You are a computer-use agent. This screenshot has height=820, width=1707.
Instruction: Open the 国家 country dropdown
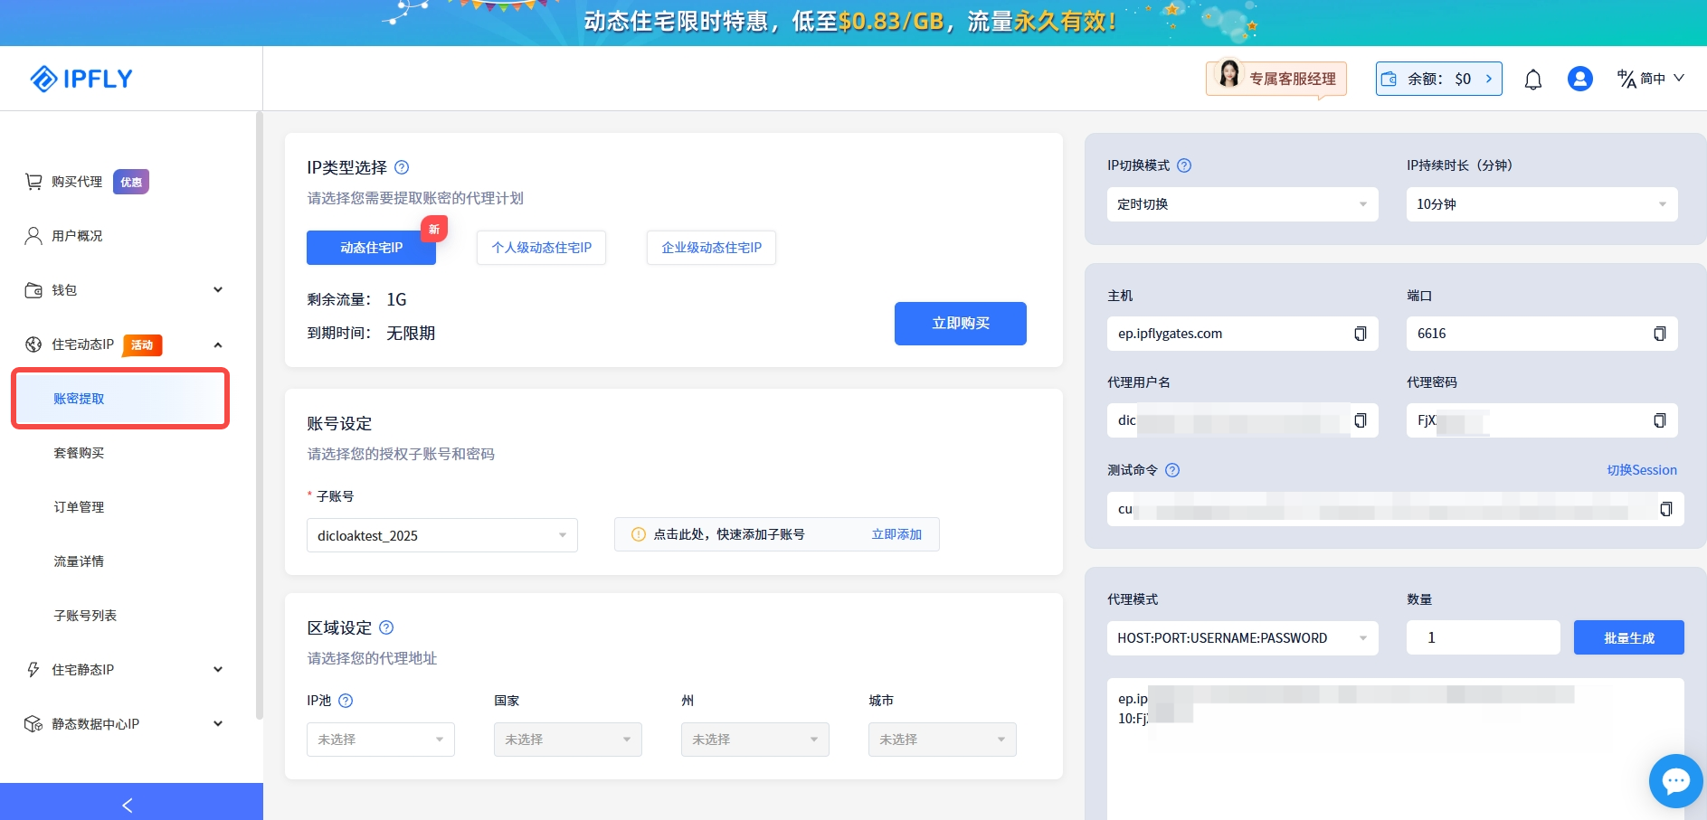[x=568, y=740]
